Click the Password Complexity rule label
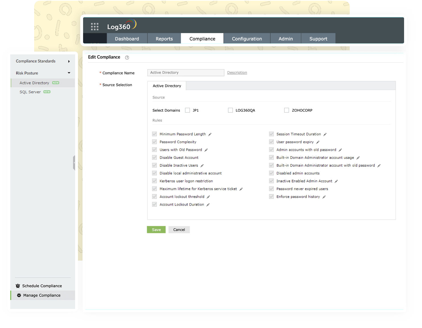Viewport: 422px width, 328px height. (x=178, y=142)
